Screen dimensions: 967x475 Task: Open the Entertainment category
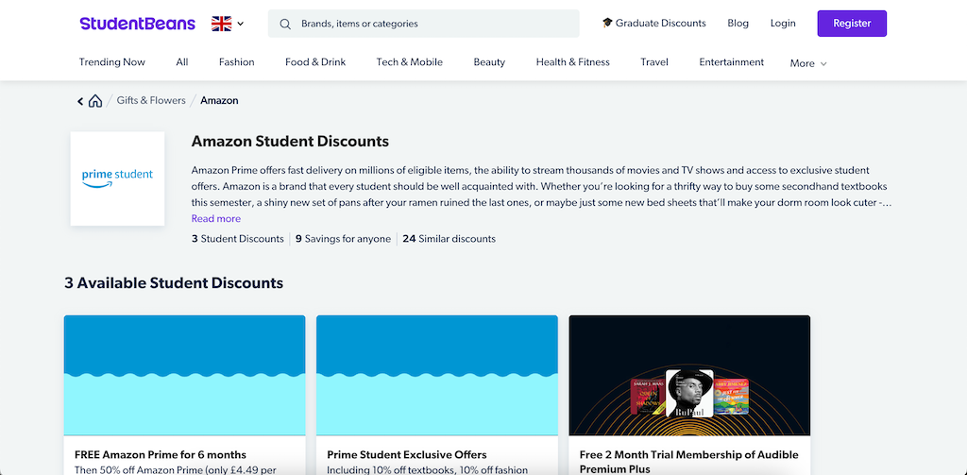(x=732, y=61)
